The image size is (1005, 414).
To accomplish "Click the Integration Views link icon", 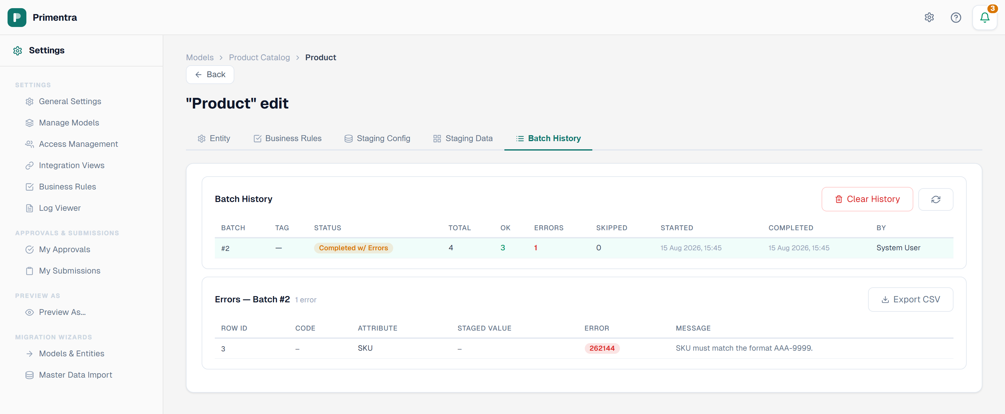I will pos(30,166).
